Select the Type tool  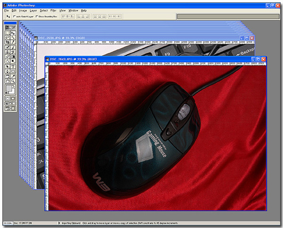13,66
